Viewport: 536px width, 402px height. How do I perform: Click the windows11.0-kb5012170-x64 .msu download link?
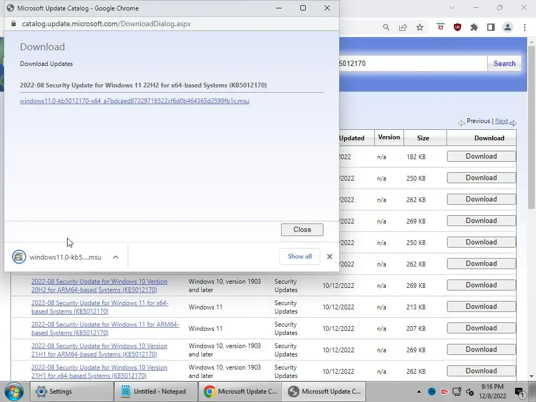tap(135, 101)
